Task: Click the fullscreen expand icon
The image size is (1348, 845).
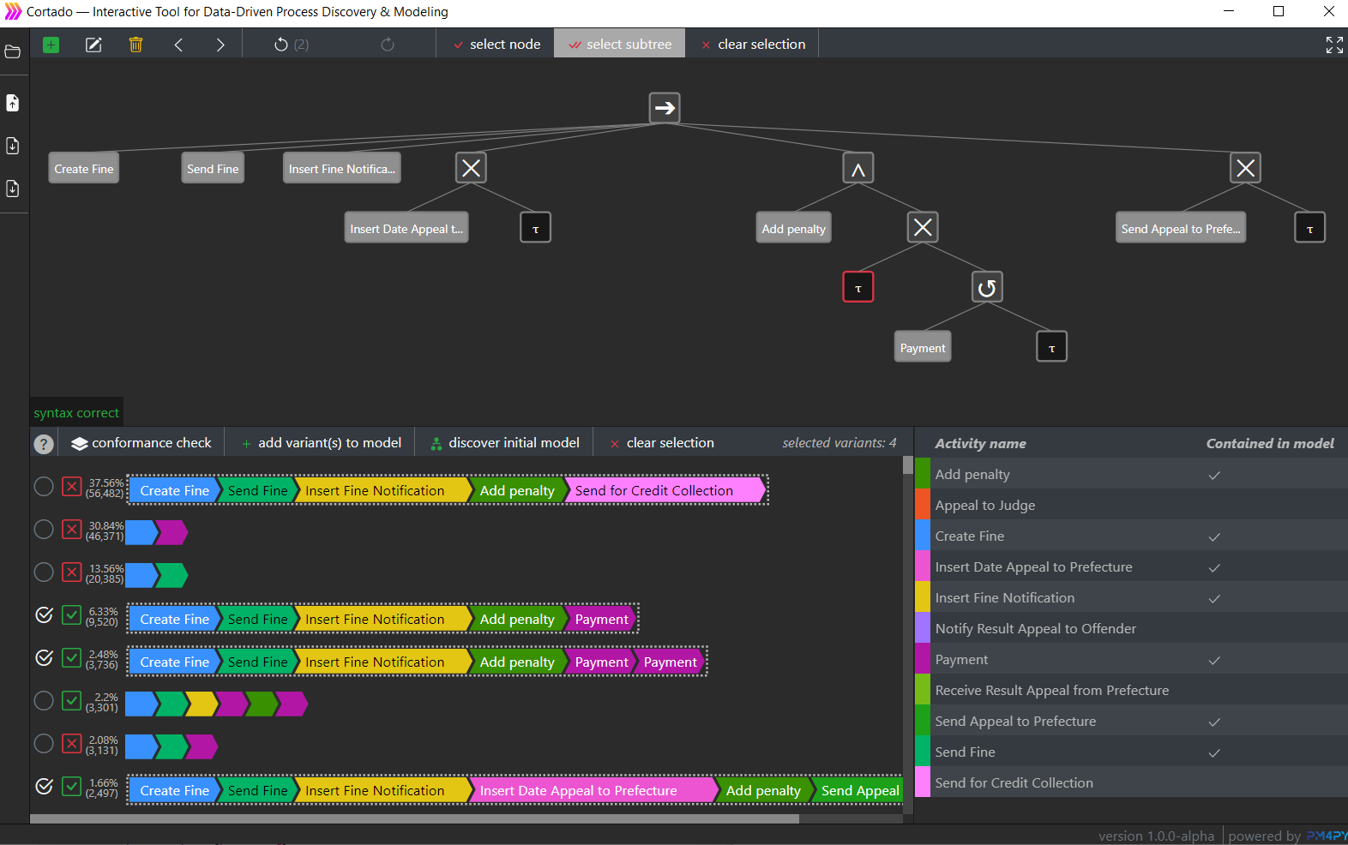Action: pyautogui.click(x=1334, y=45)
